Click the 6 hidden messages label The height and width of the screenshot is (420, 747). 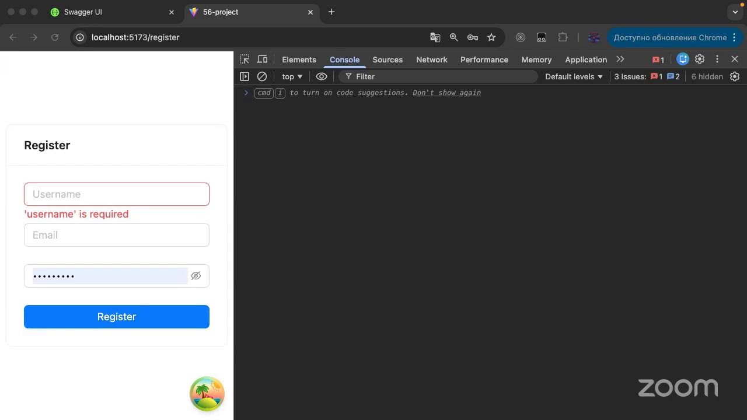707,76
